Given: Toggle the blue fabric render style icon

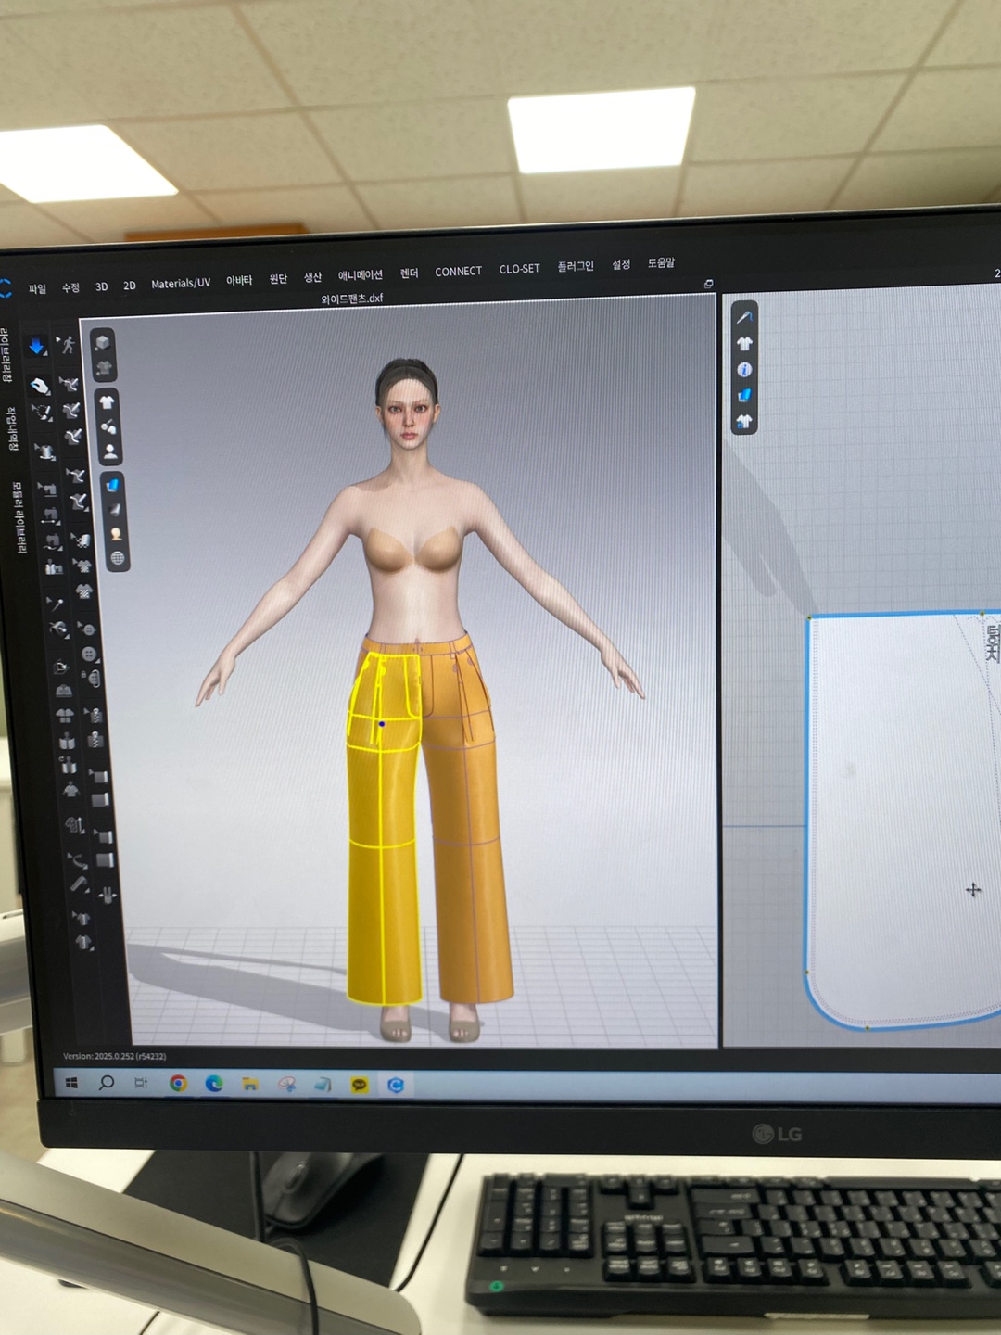Looking at the screenshot, I should coord(112,484).
